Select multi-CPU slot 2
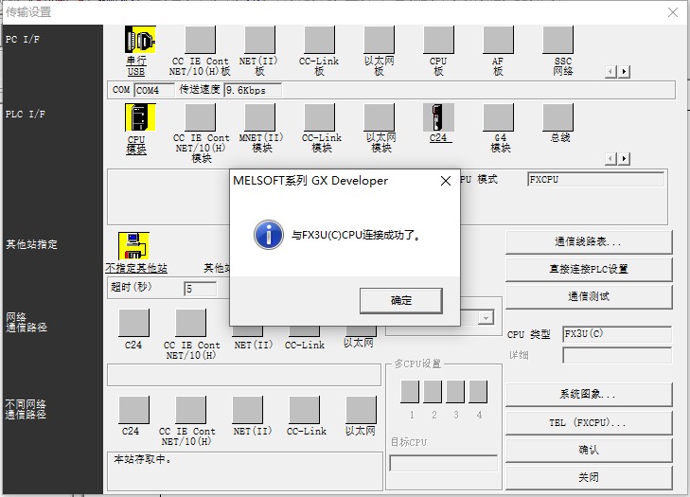 [433, 391]
